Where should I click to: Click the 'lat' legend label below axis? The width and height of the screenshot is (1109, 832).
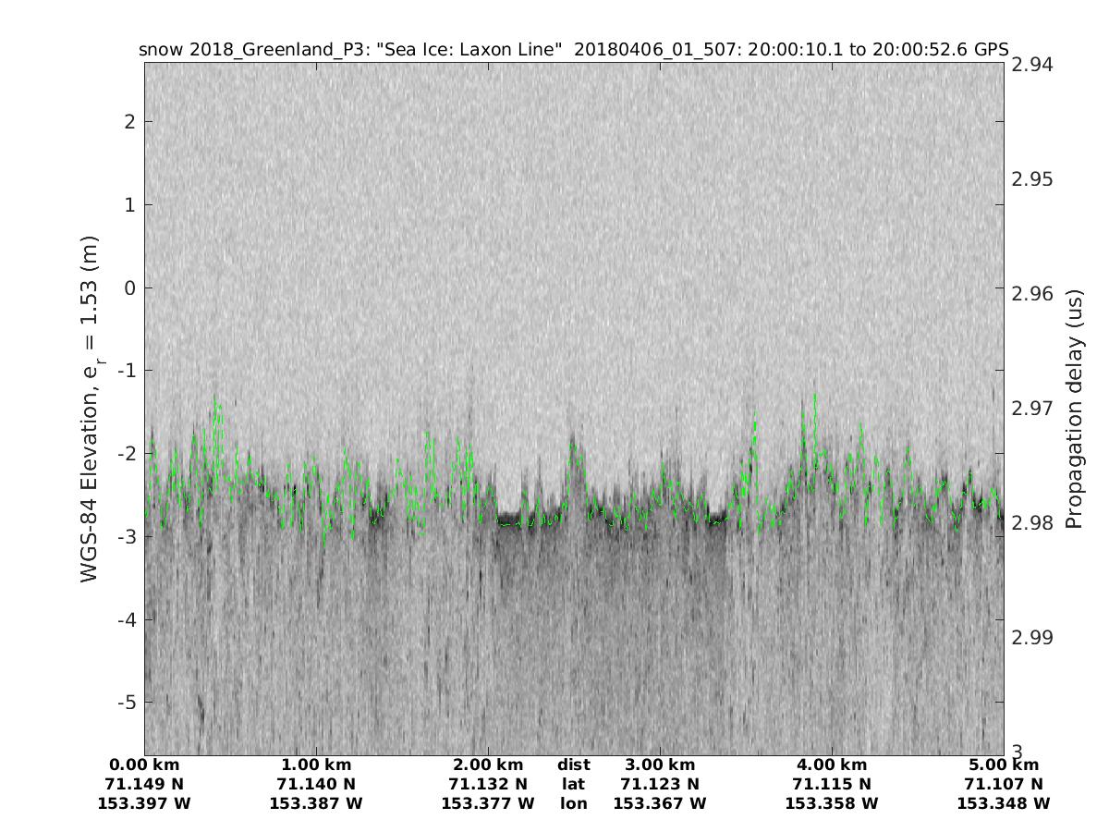(x=574, y=785)
